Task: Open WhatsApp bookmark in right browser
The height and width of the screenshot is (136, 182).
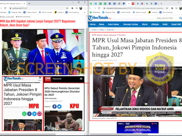Action: point(95,12)
